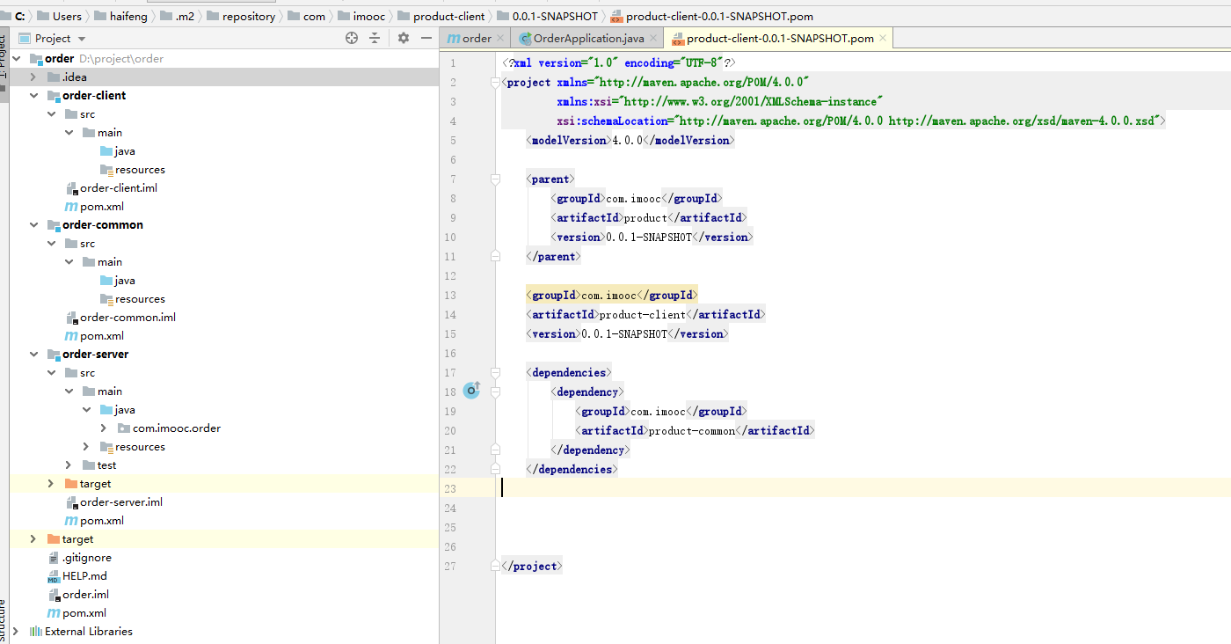Collapse the order-client module
This screenshot has width=1231, height=644.
(x=33, y=96)
